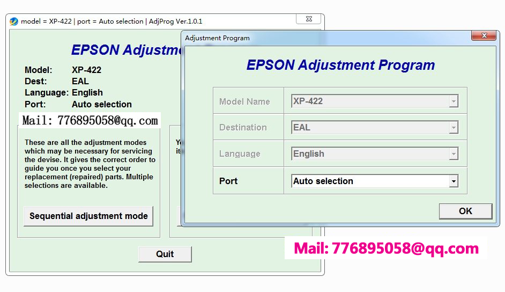Click the dialog's EPSON Adjustment Program heading
The height and width of the screenshot is (292, 505).
pyautogui.click(x=340, y=65)
